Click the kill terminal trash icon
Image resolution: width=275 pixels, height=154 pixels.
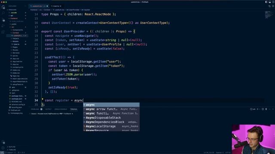[x=266, y=109]
